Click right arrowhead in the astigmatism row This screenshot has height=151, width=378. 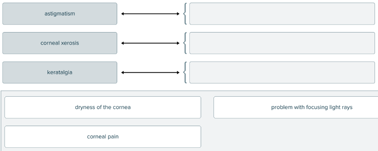pyautogui.click(x=178, y=14)
